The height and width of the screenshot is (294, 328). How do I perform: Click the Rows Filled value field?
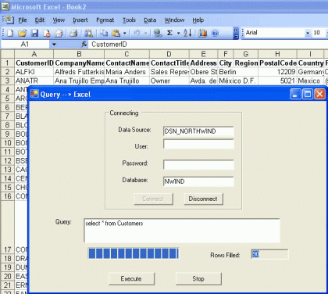pyautogui.click(x=269, y=254)
